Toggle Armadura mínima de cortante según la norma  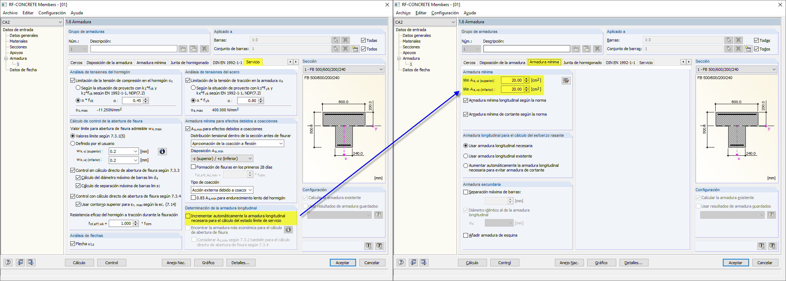pos(466,115)
